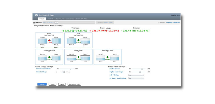Open the Update CFC Data tab
Viewport: 215px width, 104px height.
pyautogui.click(x=81, y=19)
